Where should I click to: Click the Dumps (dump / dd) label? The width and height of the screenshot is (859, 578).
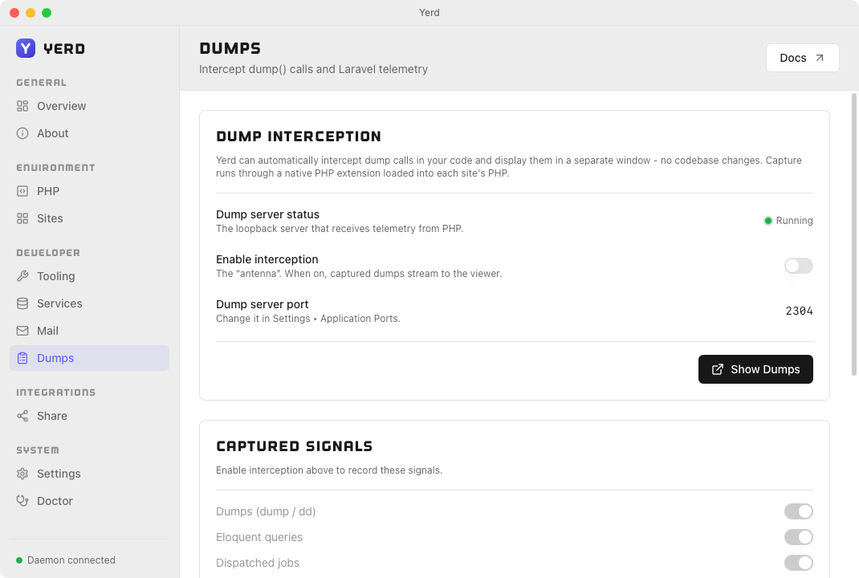[266, 511]
